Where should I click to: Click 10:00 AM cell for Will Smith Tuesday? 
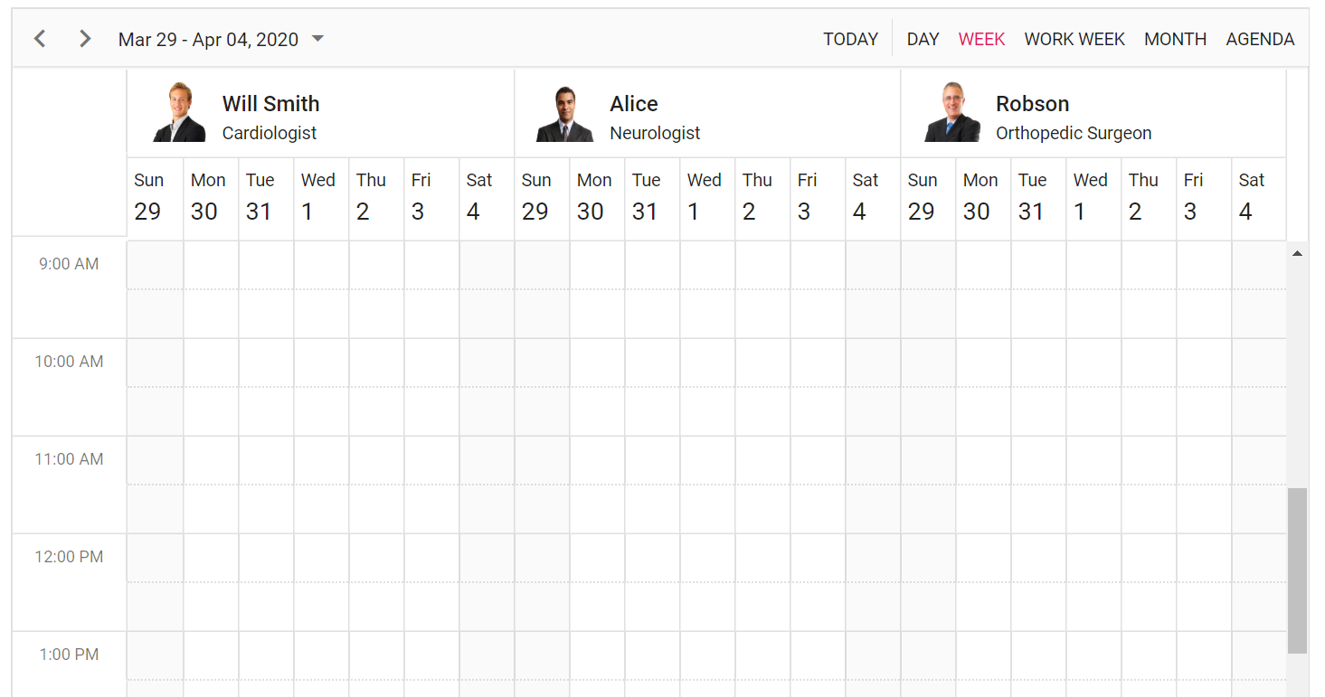tap(266, 363)
